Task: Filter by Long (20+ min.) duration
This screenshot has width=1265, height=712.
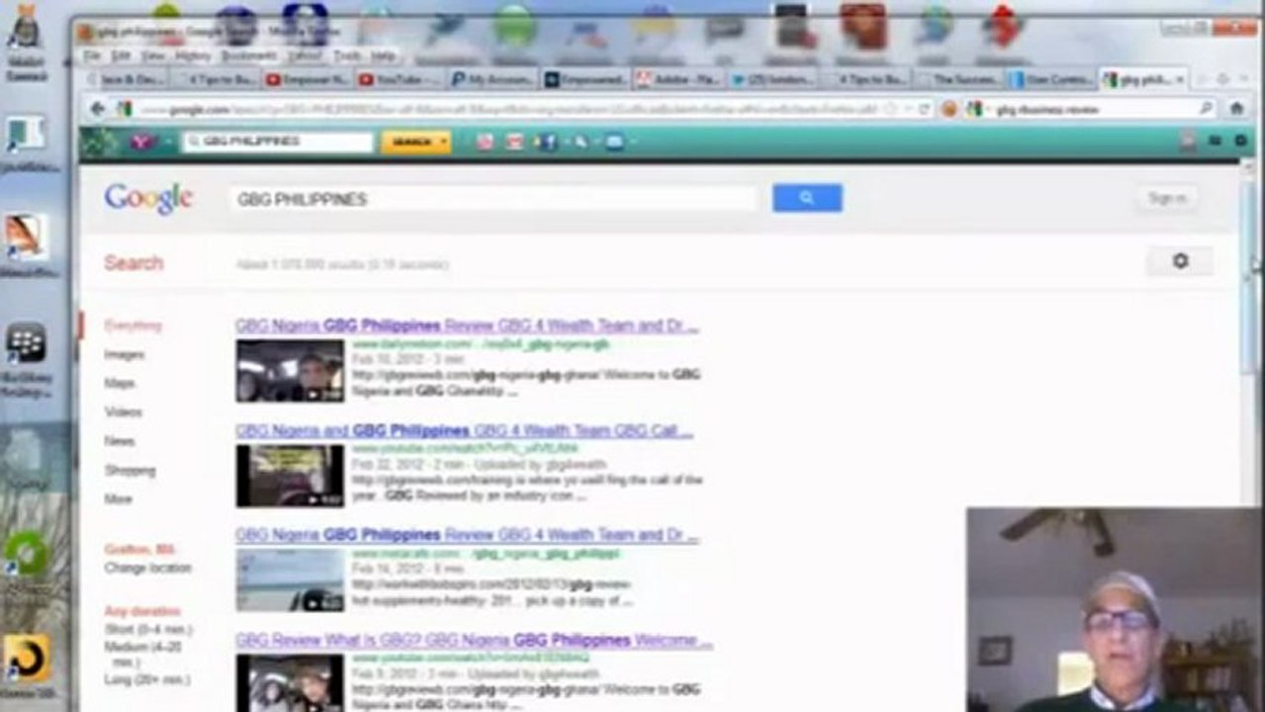Action: click(x=146, y=679)
